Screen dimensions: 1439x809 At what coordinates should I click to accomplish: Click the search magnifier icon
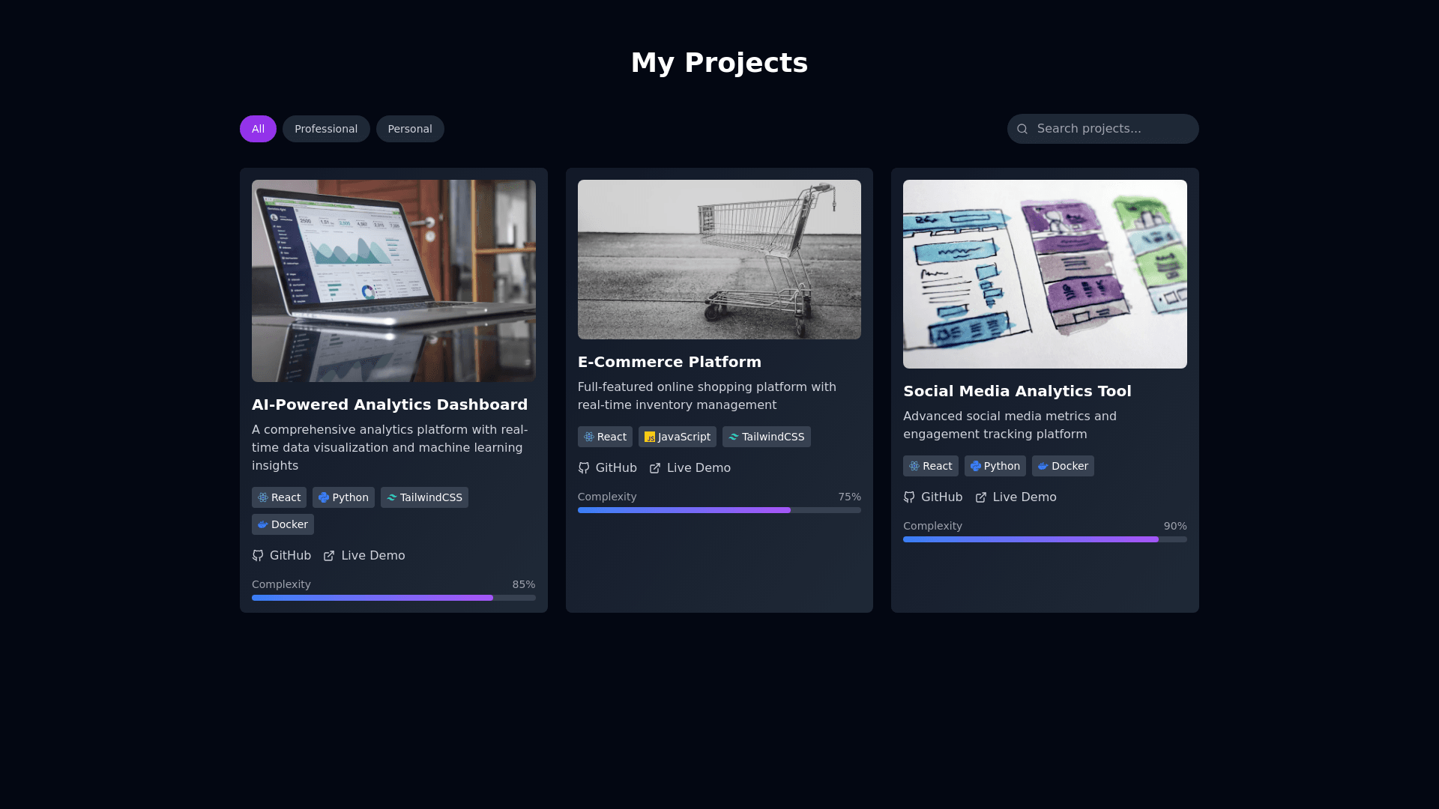pyautogui.click(x=1022, y=129)
